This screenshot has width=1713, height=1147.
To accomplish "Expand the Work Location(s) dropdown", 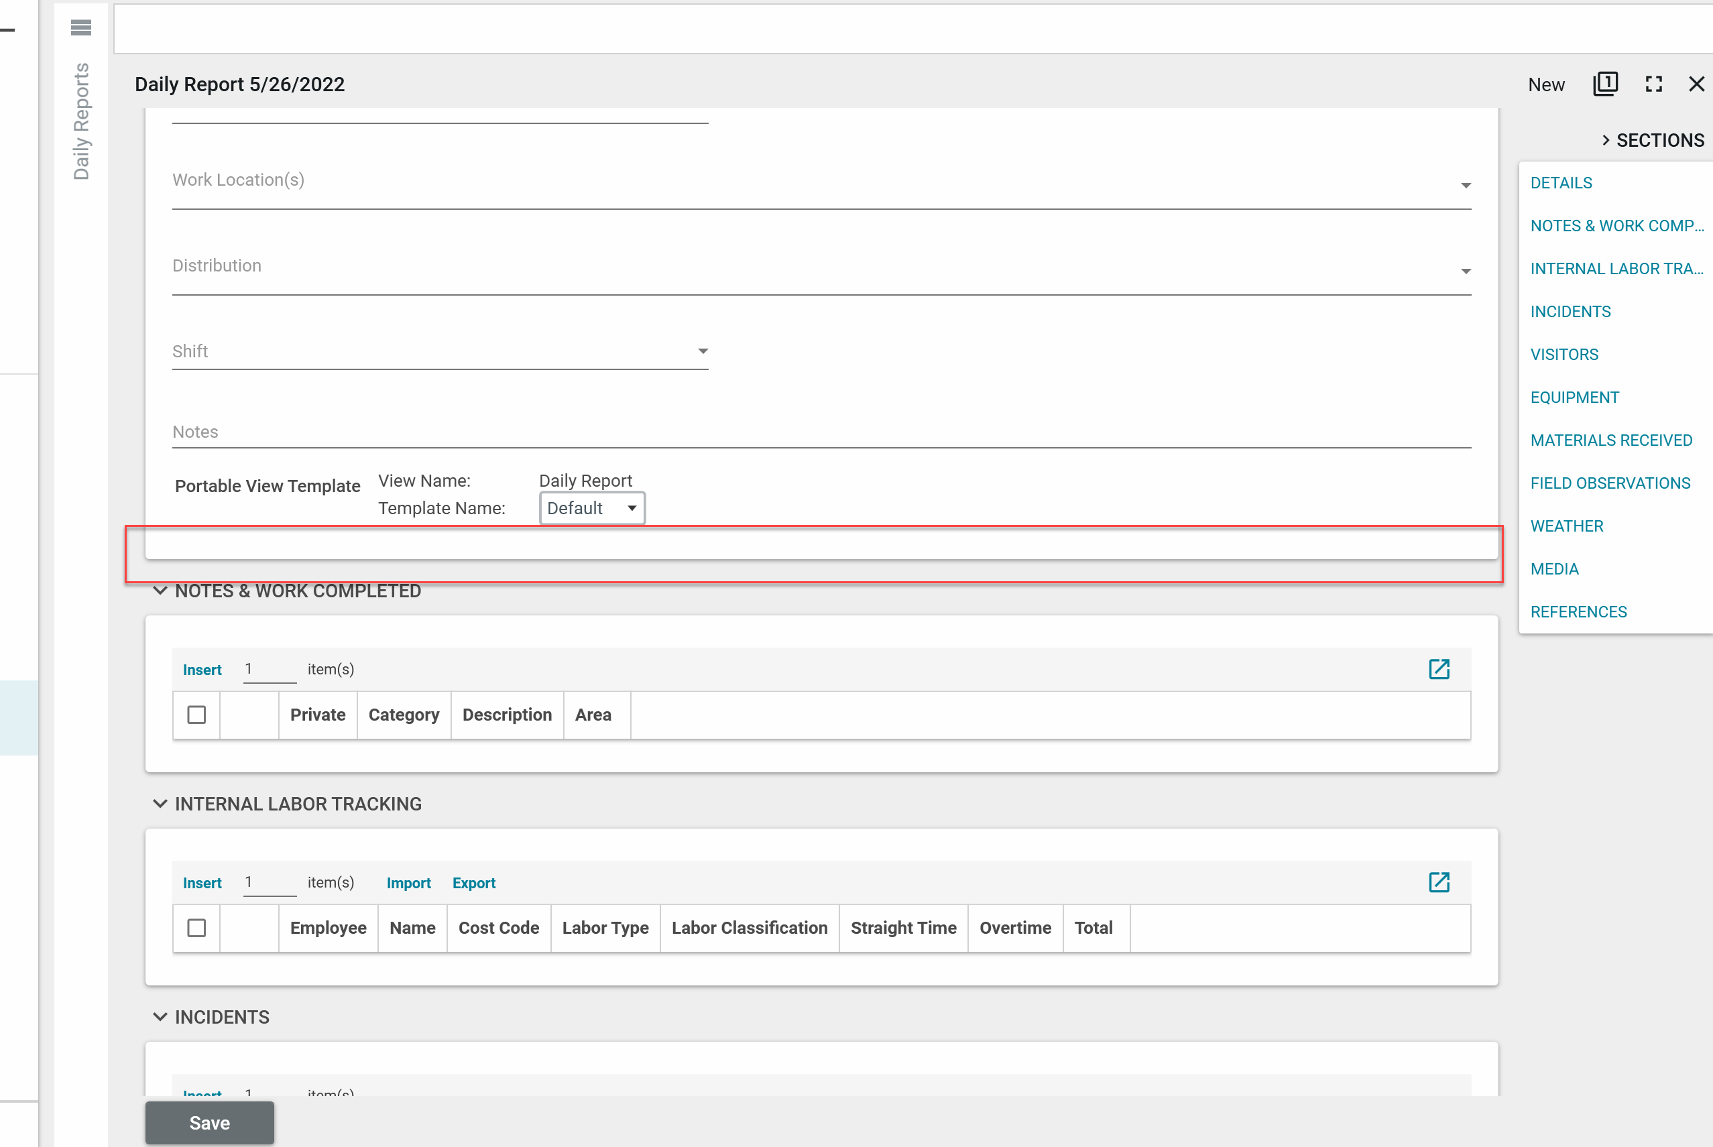I will point(1465,186).
